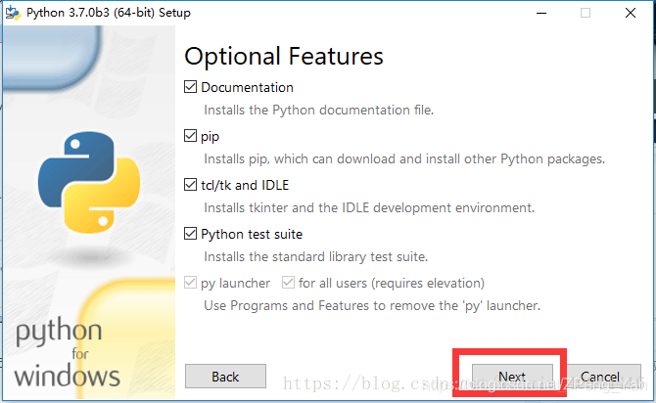Cancel the Python setup
Viewport: 656px width, 403px height.
(600, 377)
